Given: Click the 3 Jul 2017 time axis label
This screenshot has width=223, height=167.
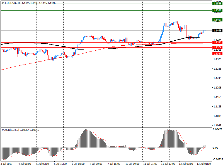Looking at the screenshot, I should 7,164.
